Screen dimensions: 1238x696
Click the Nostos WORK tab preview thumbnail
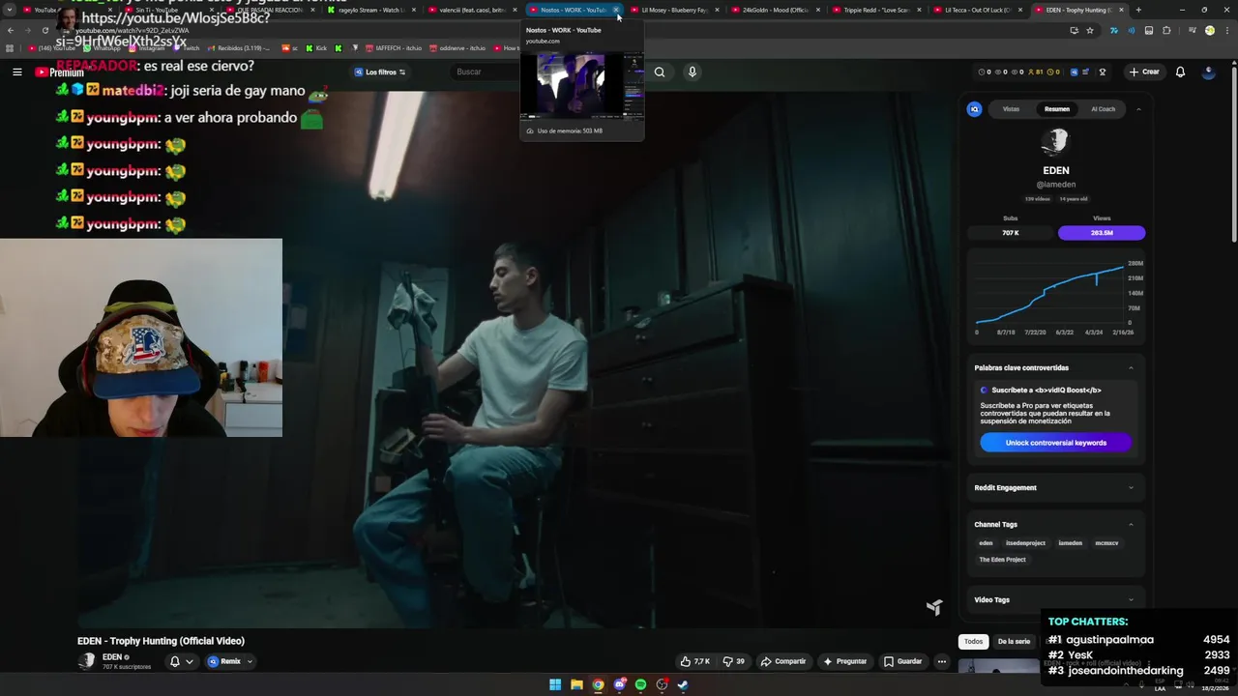click(x=581, y=86)
